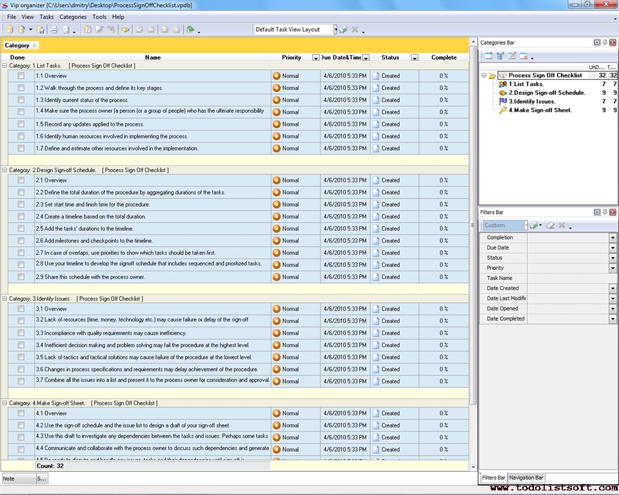Image resolution: width=619 pixels, height=495 pixels.
Task: Click the eraser icon in the Filters Bar toolbar
Action: tap(550, 226)
